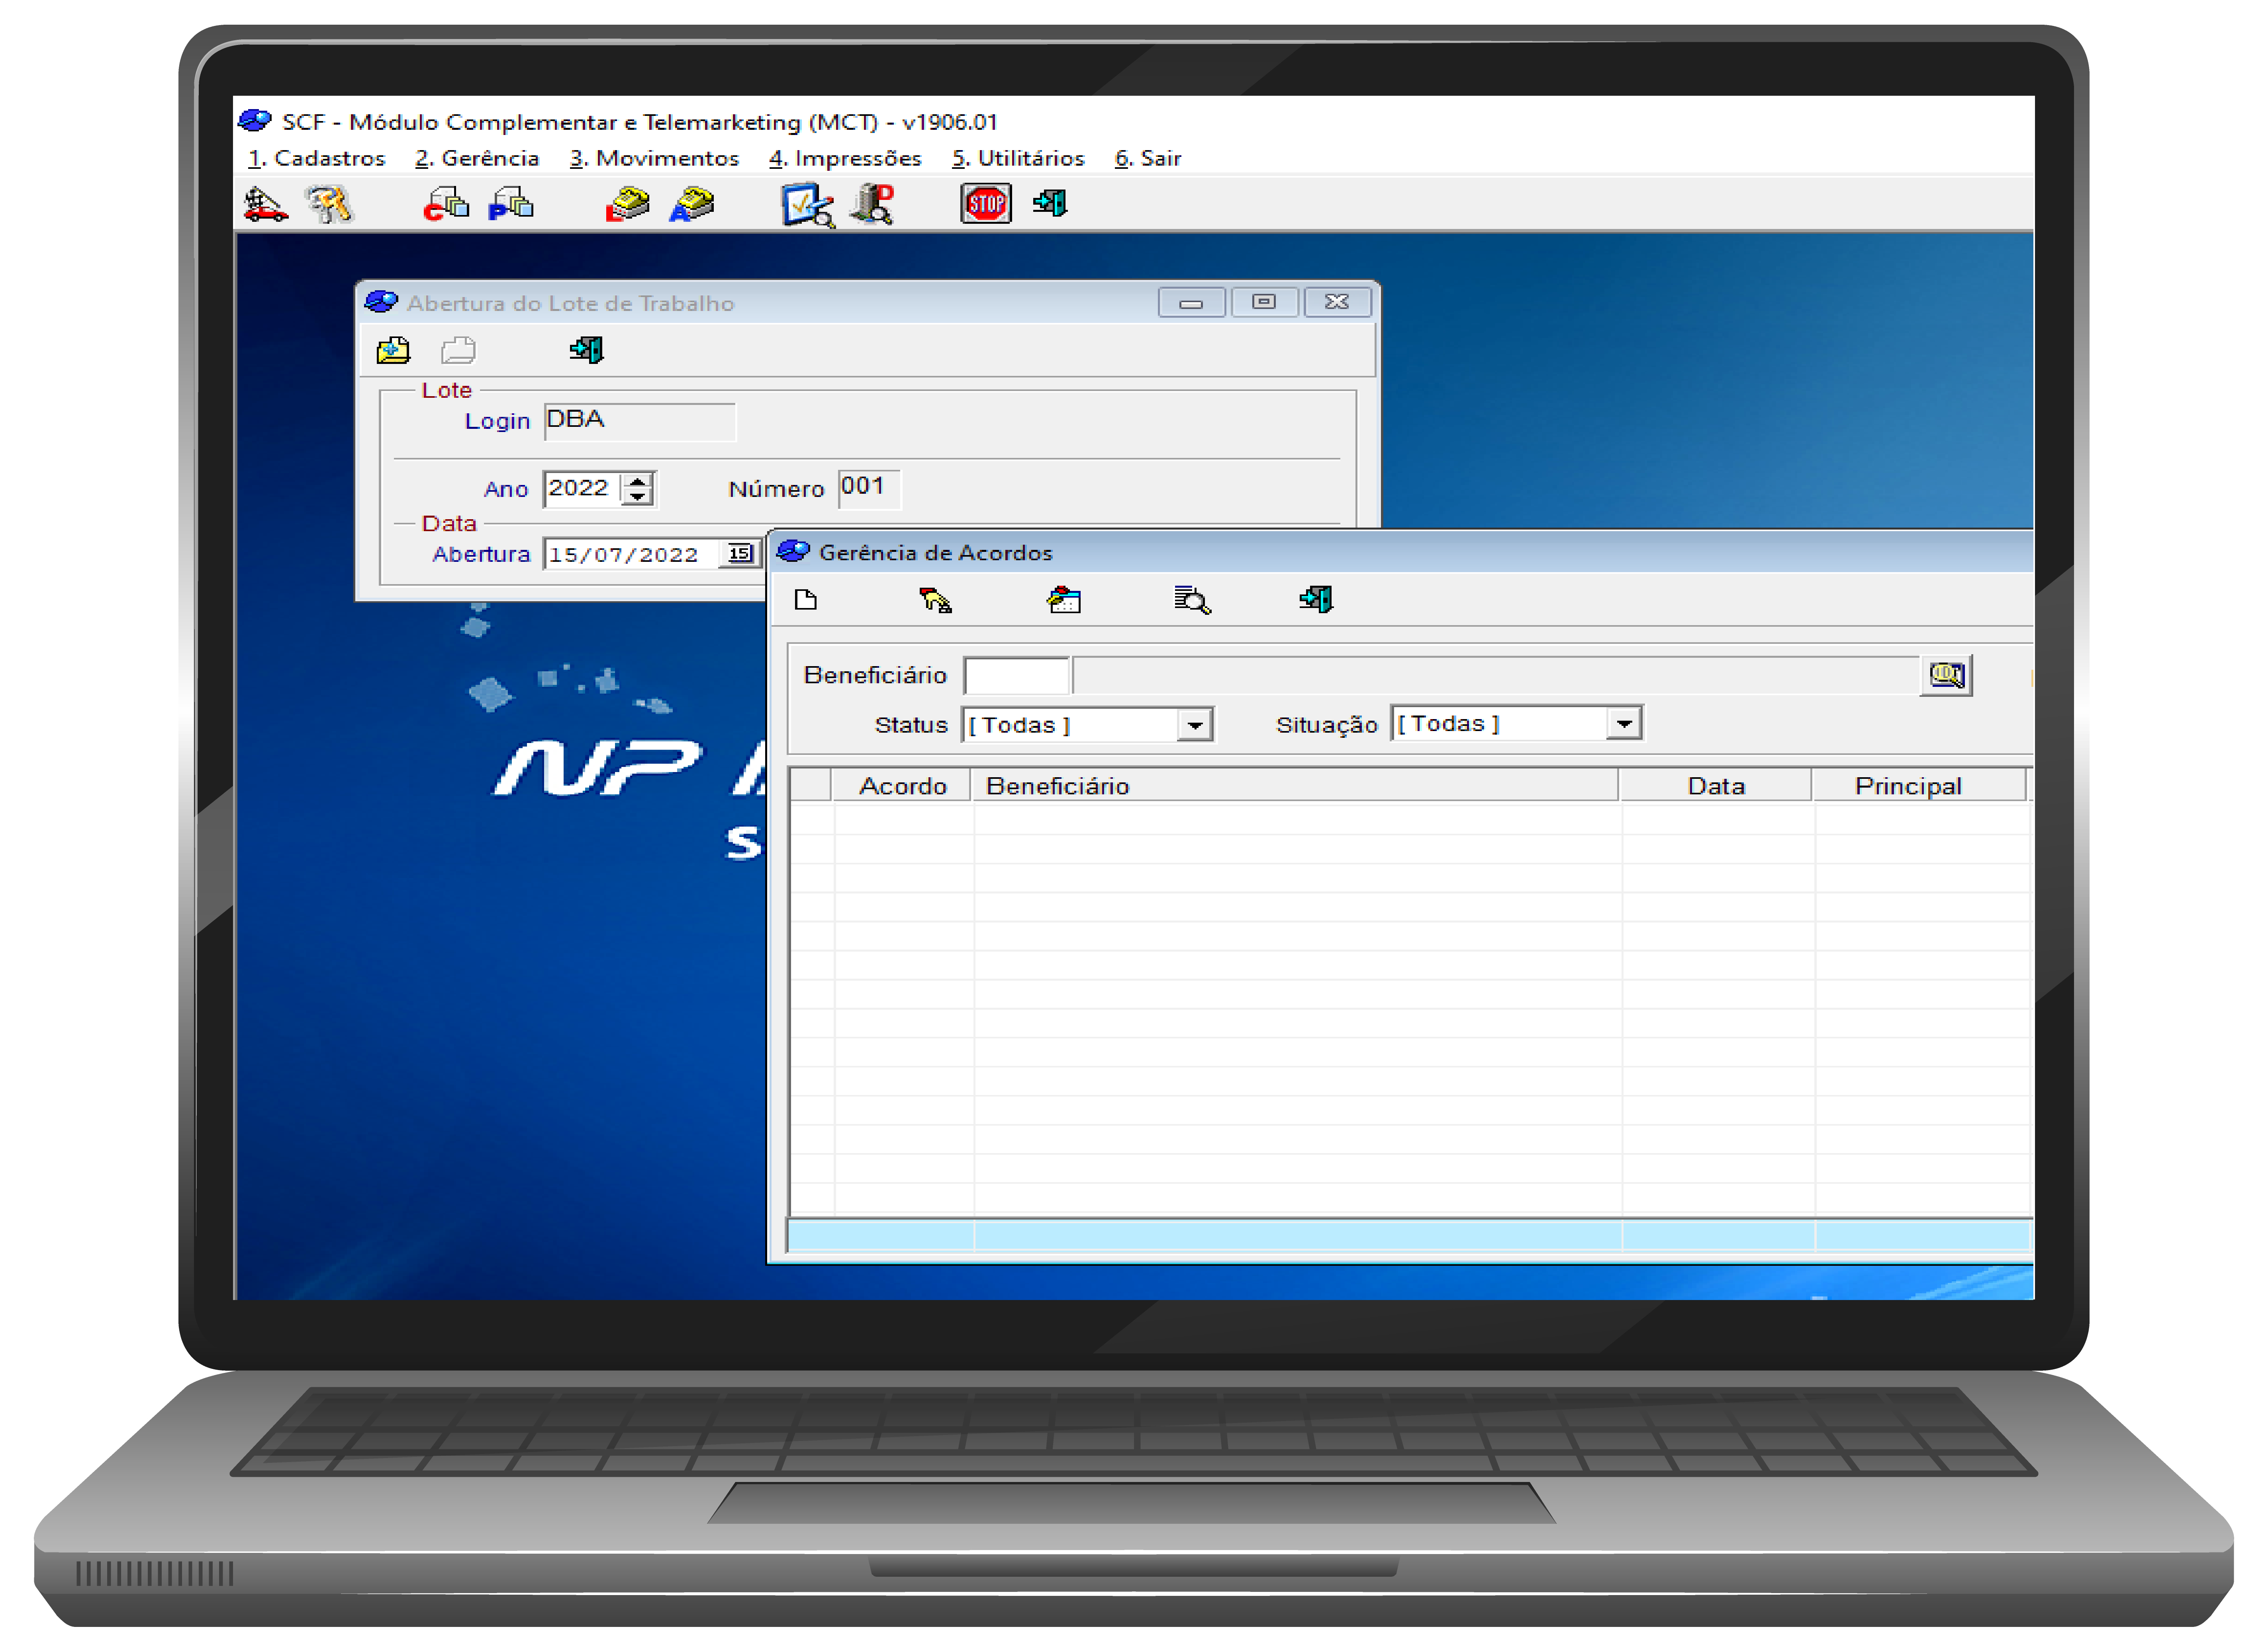The width and height of the screenshot is (2268, 1652).
Task: Click the Acordo column header
Action: 901,786
